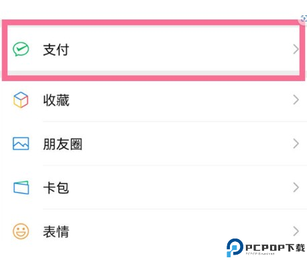Click the small PCPOP Download subtitle text

260,254
